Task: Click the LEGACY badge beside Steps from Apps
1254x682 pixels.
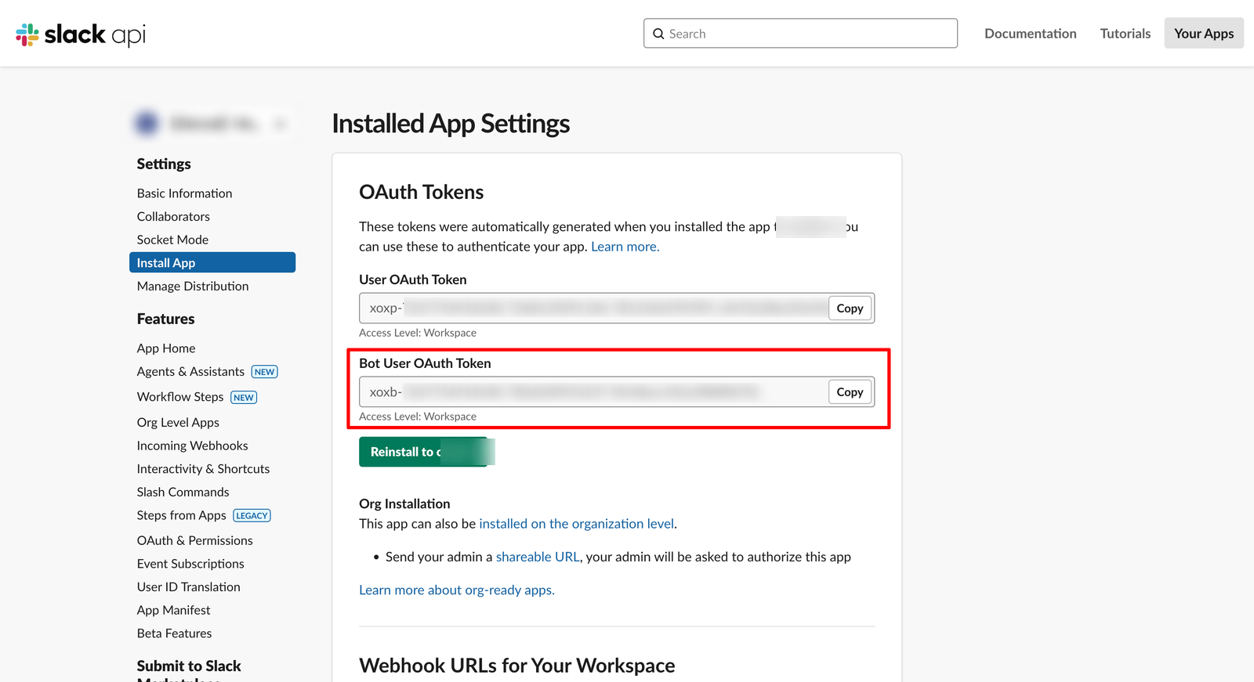Action: pos(252,516)
